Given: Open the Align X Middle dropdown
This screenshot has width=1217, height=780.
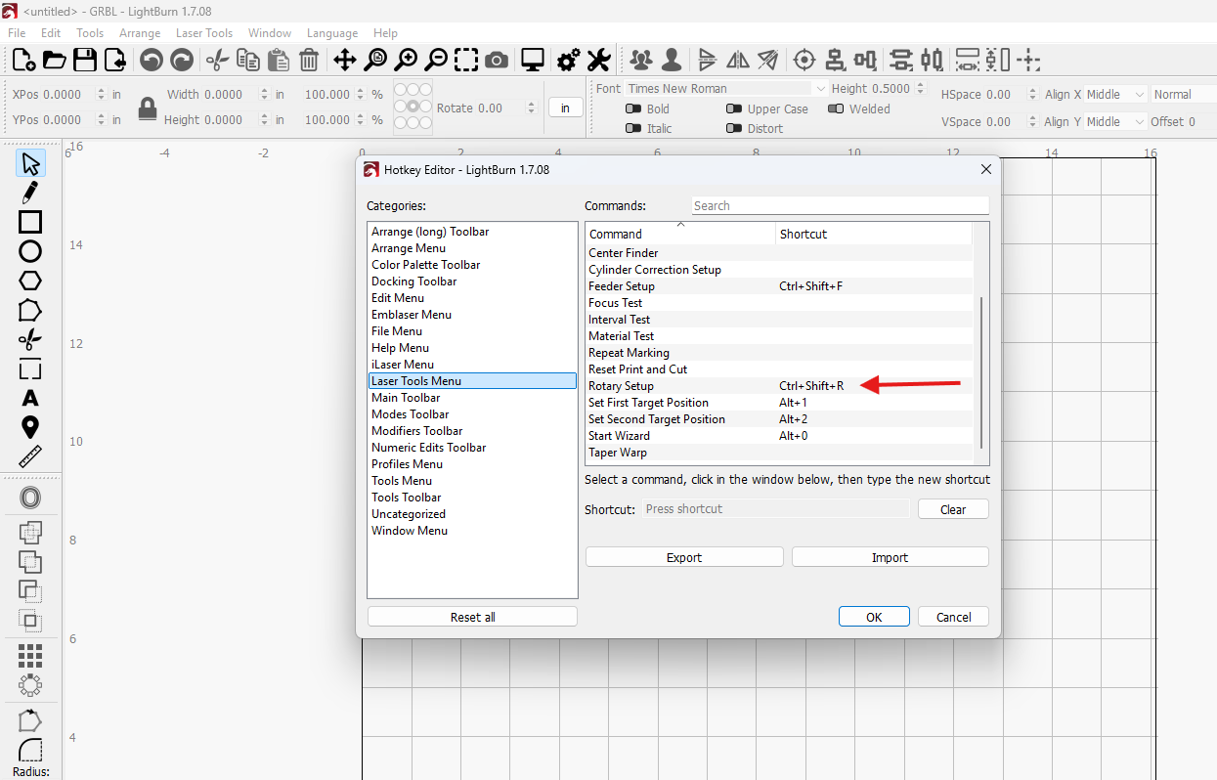Looking at the screenshot, I should [1114, 94].
